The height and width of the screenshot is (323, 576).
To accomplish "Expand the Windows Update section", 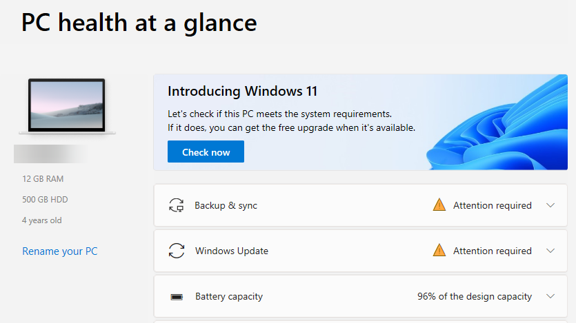I will tap(550, 251).
